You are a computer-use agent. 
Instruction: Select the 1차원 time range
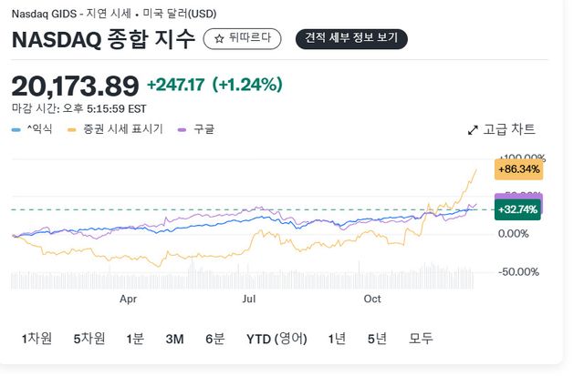[x=36, y=339]
